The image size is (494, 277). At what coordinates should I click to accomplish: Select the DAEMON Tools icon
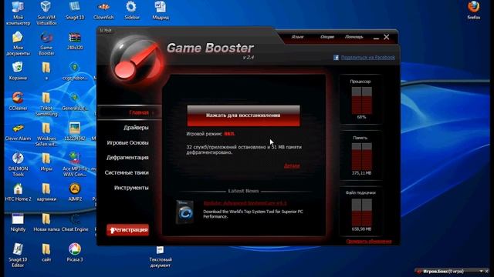(x=18, y=165)
